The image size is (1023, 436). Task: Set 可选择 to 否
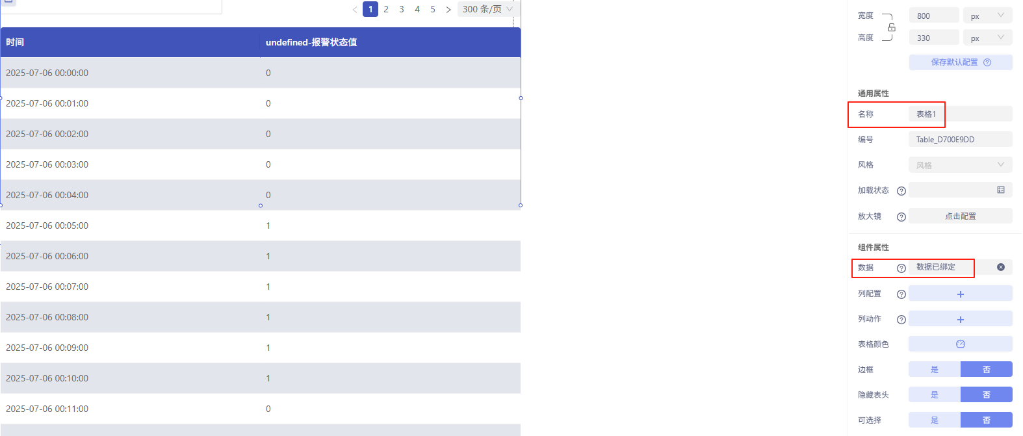pyautogui.click(x=987, y=420)
